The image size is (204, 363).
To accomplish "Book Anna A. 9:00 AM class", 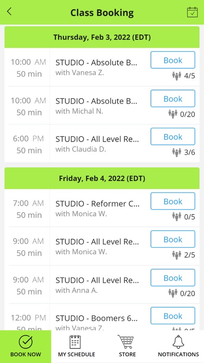I will coord(173,278).
